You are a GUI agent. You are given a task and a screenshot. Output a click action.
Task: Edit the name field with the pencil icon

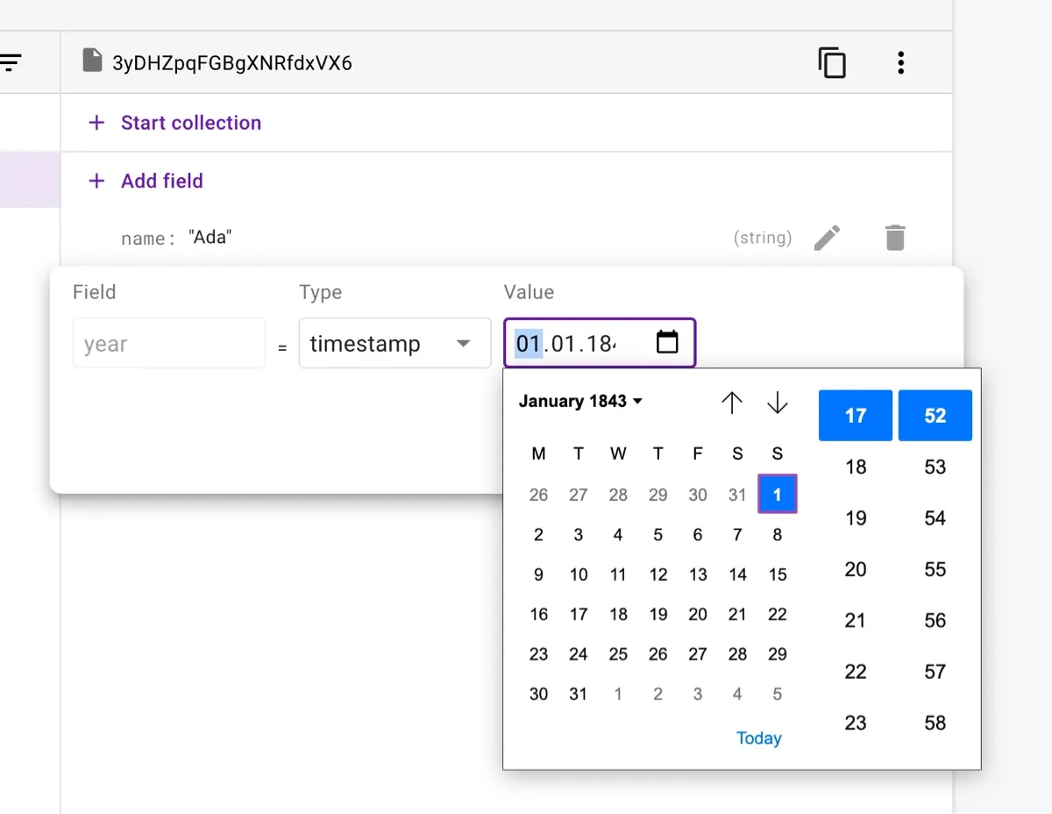click(x=828, y=237)
